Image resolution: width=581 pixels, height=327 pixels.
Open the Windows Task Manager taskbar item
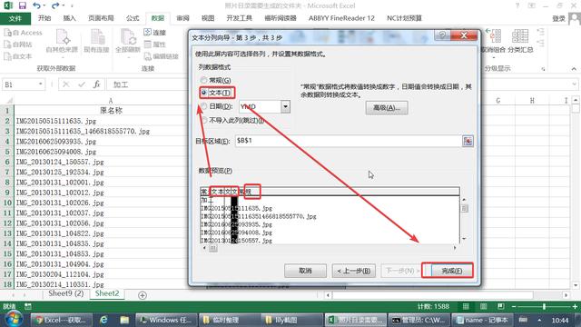pyautogui.click(x=166, y=320)
